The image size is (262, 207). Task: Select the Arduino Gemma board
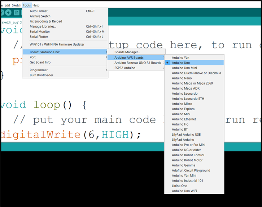coord(194,165)
